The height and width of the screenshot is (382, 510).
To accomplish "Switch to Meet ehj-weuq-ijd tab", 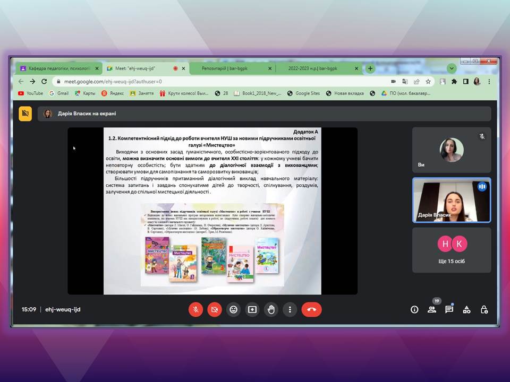I will [146, 68].
